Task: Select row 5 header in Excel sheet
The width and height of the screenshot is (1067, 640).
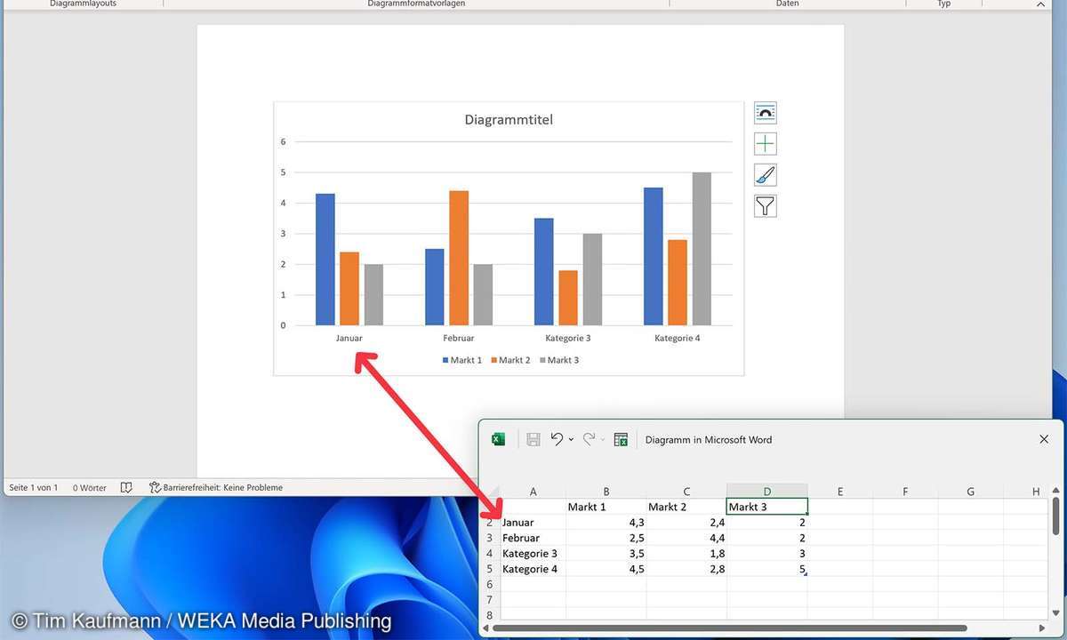Action: tap(490, 569)
